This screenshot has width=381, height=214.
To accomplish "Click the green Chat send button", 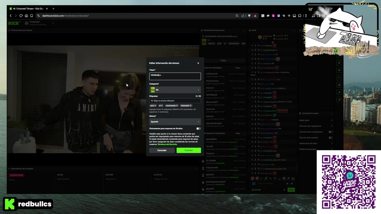I will pyautogui.click(x=291, y=190).
